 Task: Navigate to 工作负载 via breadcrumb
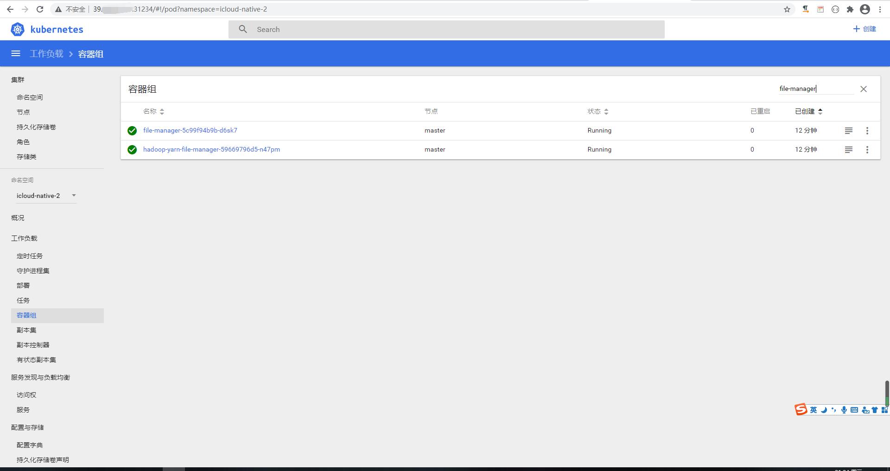(x=46, y=53)
